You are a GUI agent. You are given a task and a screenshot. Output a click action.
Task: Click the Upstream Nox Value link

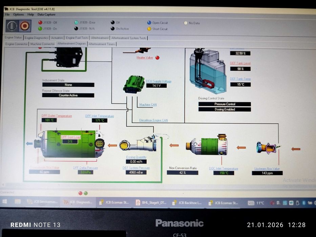(267, 169)
